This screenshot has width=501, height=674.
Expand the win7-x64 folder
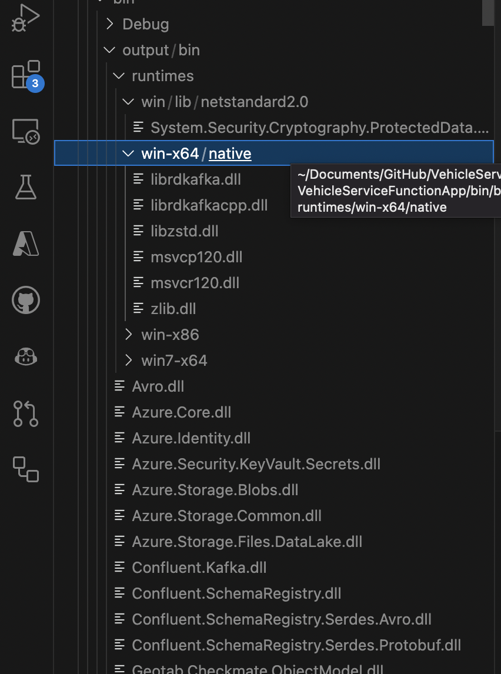pos(128,360)
